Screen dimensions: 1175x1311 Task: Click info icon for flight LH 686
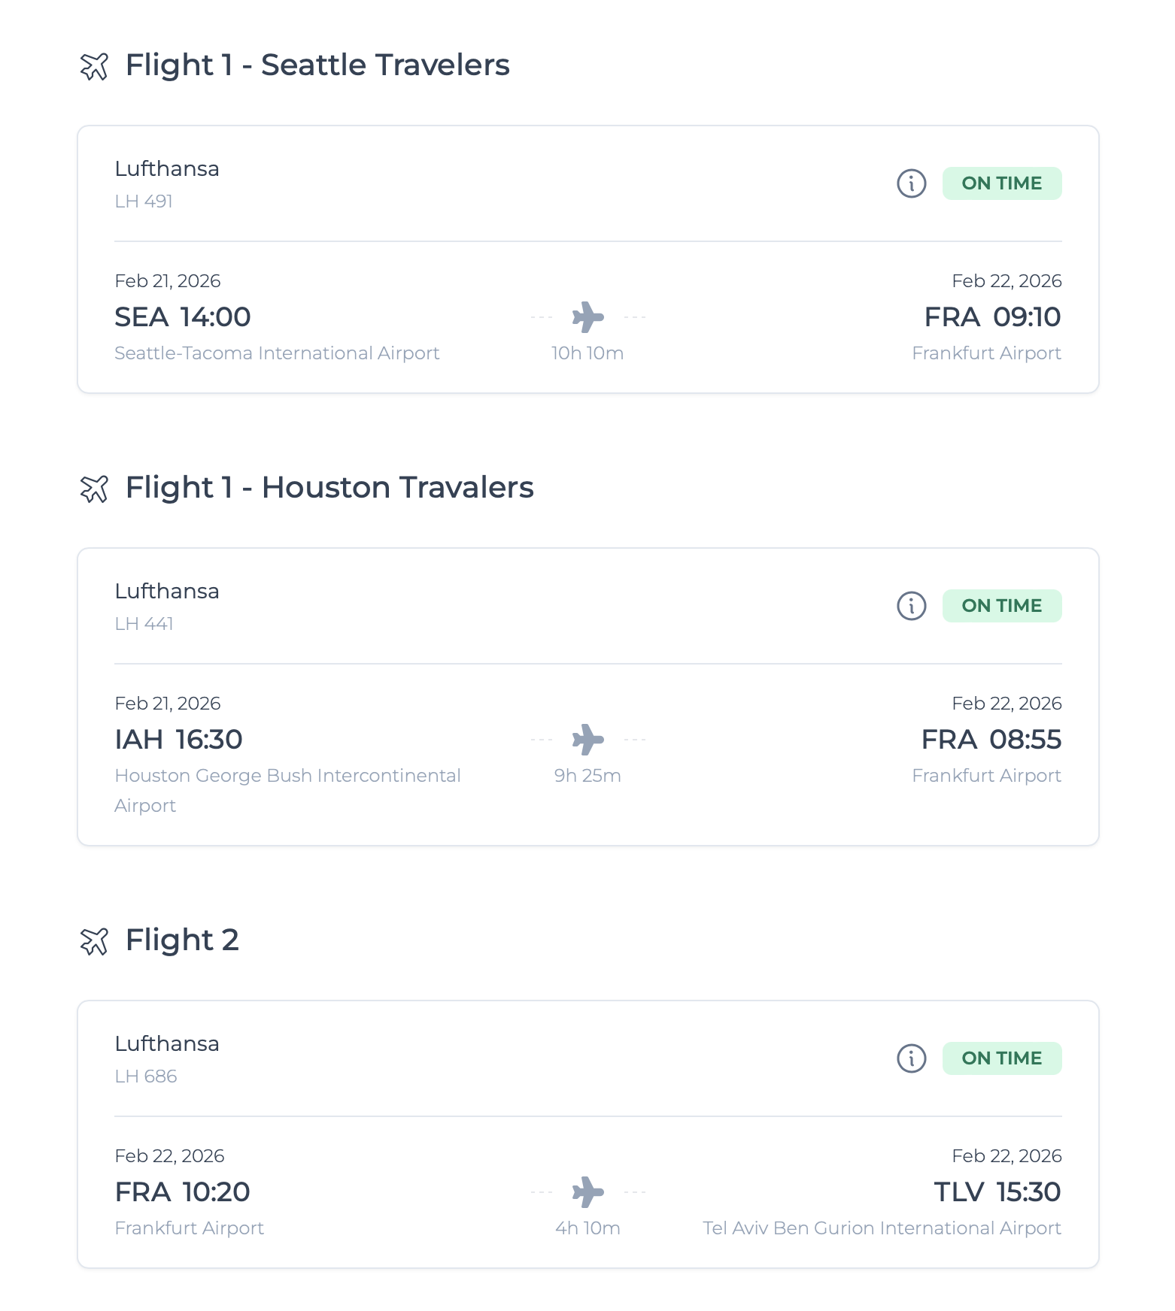tap(911, 1058)
